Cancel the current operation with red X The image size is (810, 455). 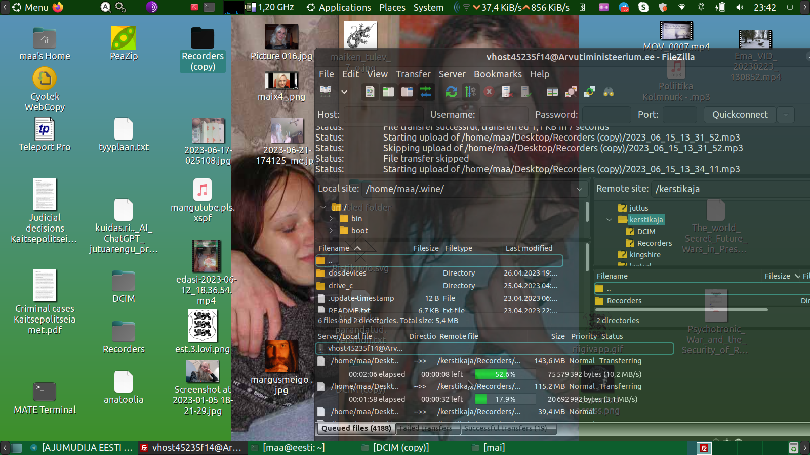tap(489, 92)
